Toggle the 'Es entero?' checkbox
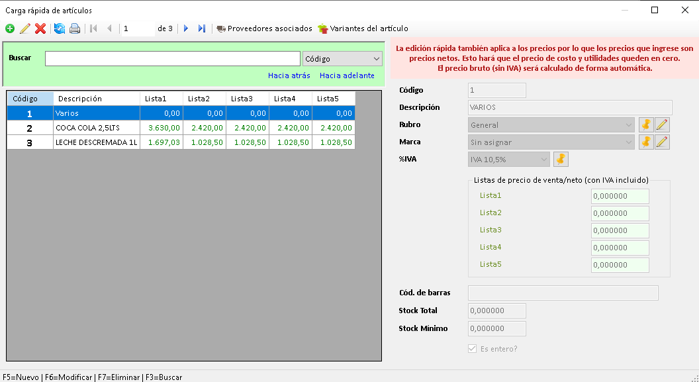This screenshot has height=382, width=699. click(x=472, y=349)
